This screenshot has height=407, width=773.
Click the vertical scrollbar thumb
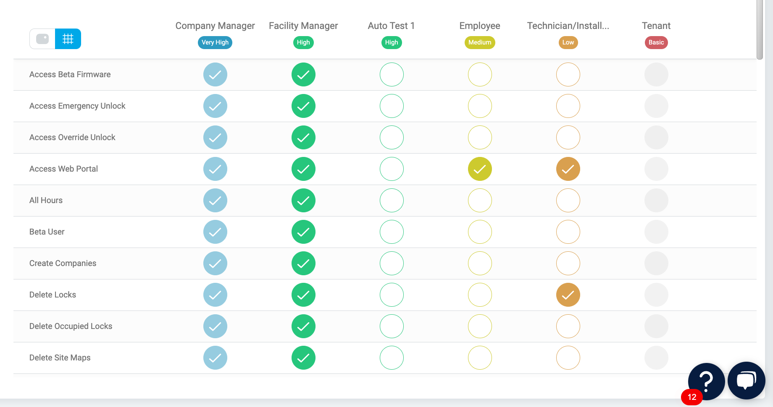[x=760, y=29]
